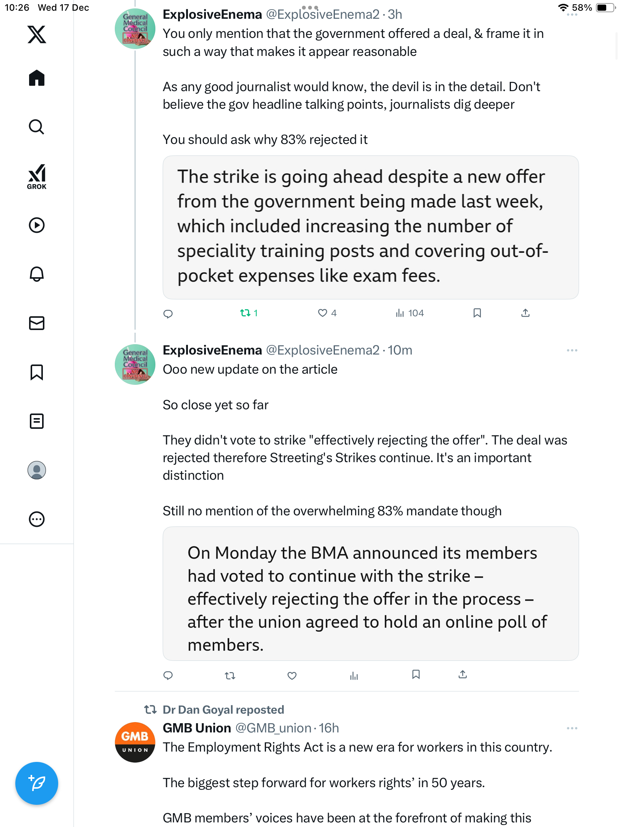Screen dimensions: 620x827
Task: Open your profile from the sidebar
Action: click(37, 470)
